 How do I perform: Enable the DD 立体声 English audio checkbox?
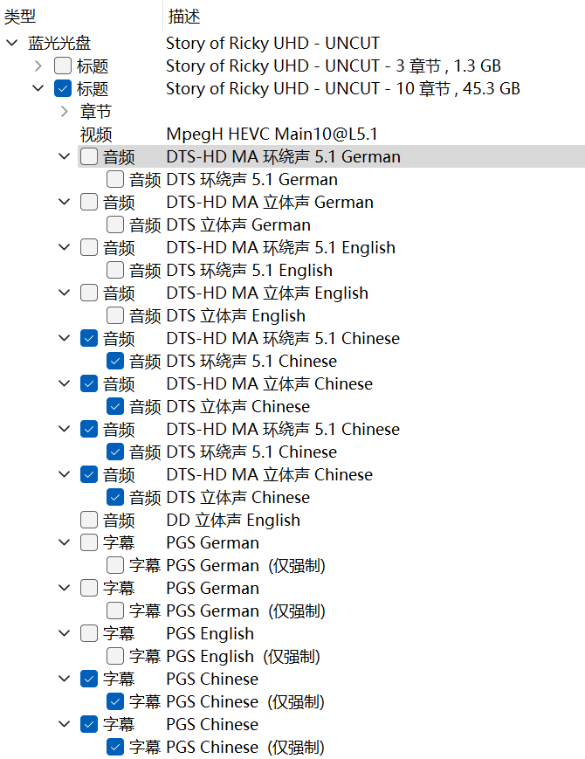coord(89,520)
